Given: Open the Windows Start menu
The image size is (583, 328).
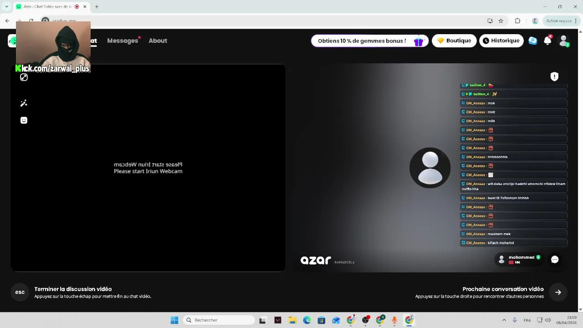Looking at the screenshot, I should pos(174,320).
